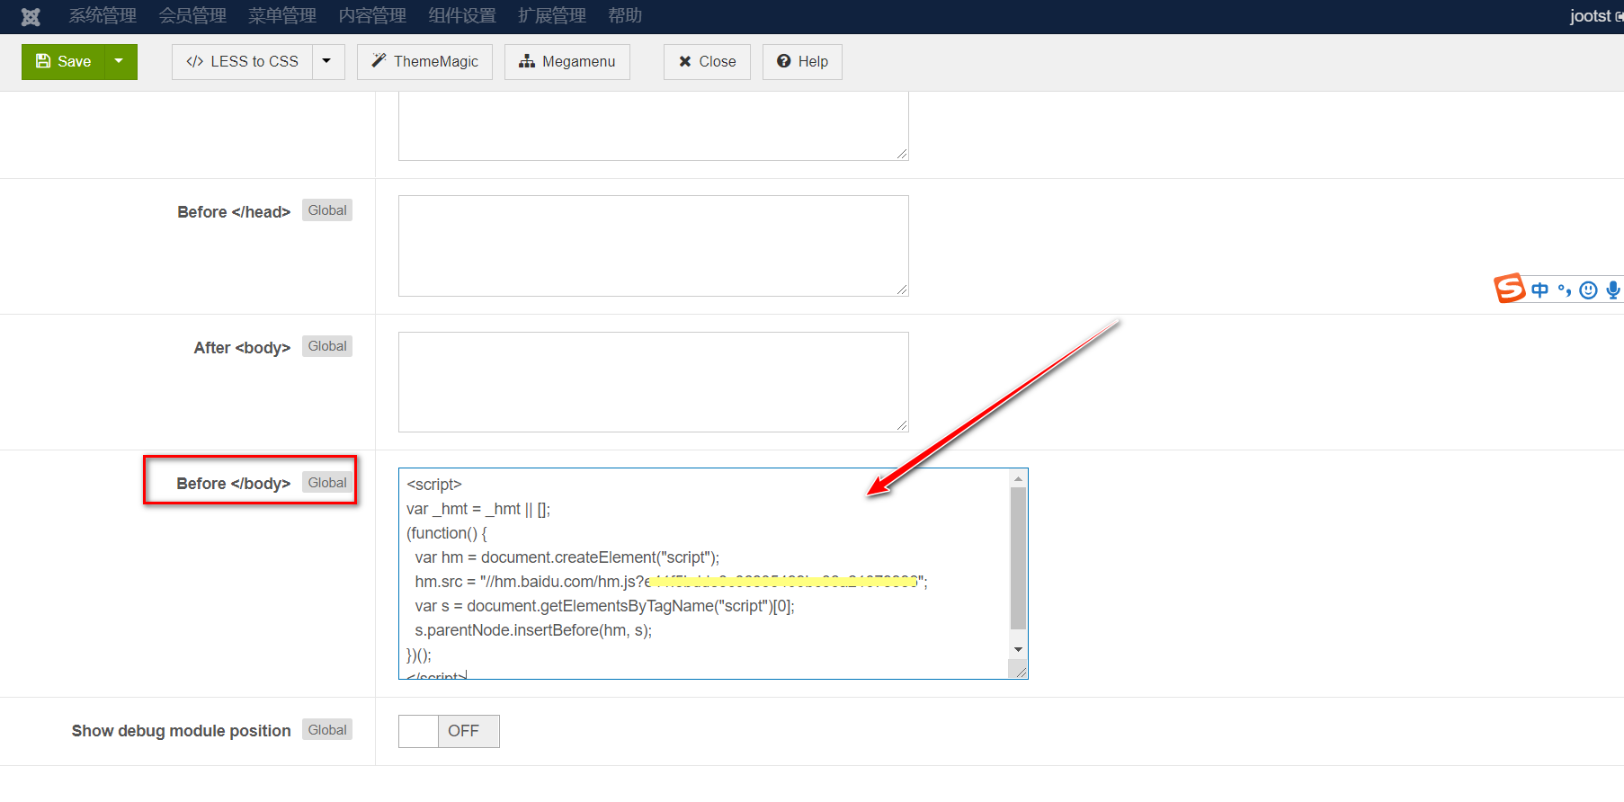Open the 扩展管理 menu
1624x802 pixels.
(x=551, y=16)
